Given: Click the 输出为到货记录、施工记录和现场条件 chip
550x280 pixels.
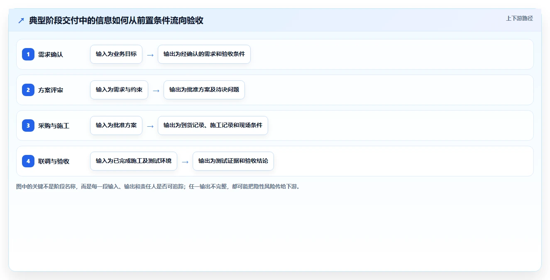Looking at the screenshot, I should point(213,126).
